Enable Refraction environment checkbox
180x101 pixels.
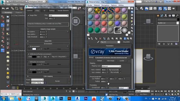pyautogui.click(x=28, y=62)
